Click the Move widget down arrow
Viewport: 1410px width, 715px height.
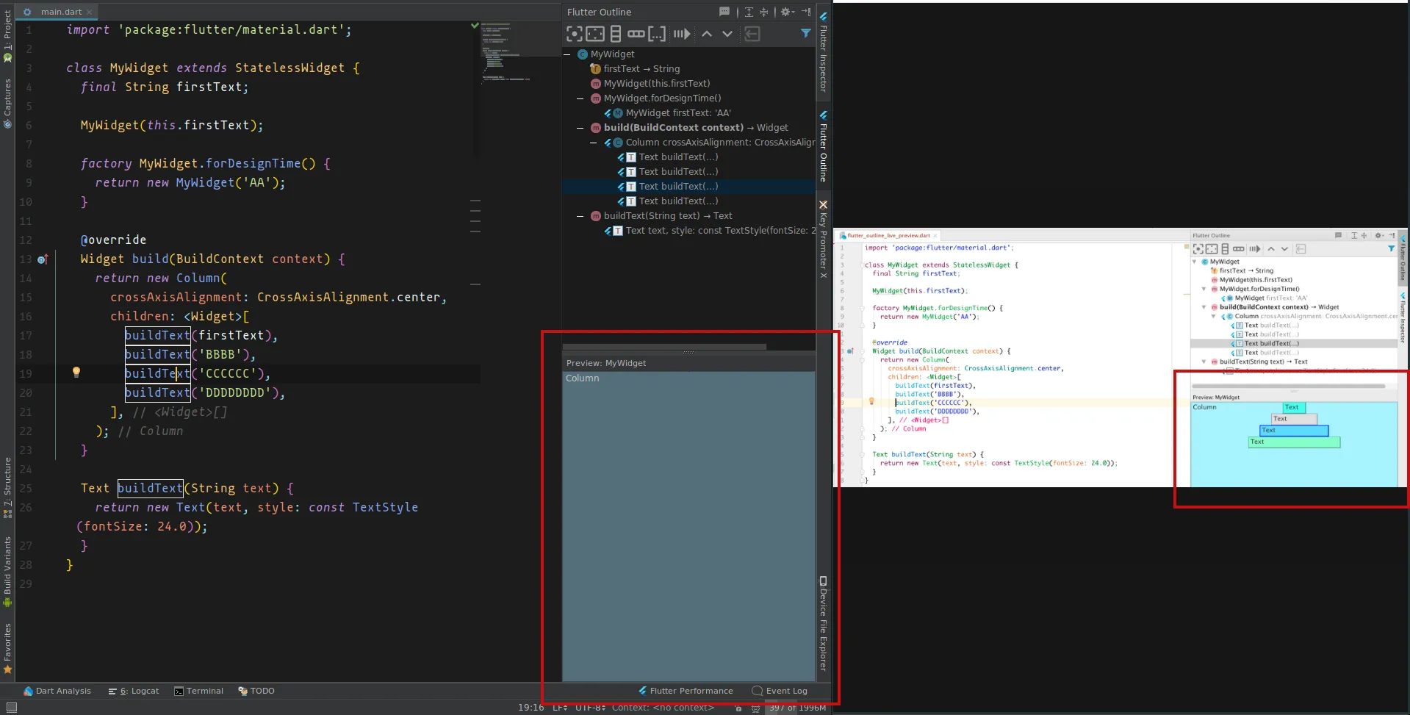coord(727,34)
